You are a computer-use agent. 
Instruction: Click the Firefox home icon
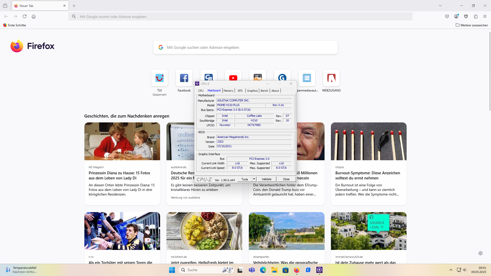(x=34, y=17)
